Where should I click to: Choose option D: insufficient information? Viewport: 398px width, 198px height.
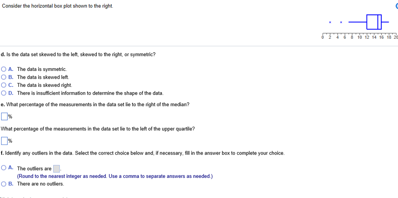(x=4, y=93)
